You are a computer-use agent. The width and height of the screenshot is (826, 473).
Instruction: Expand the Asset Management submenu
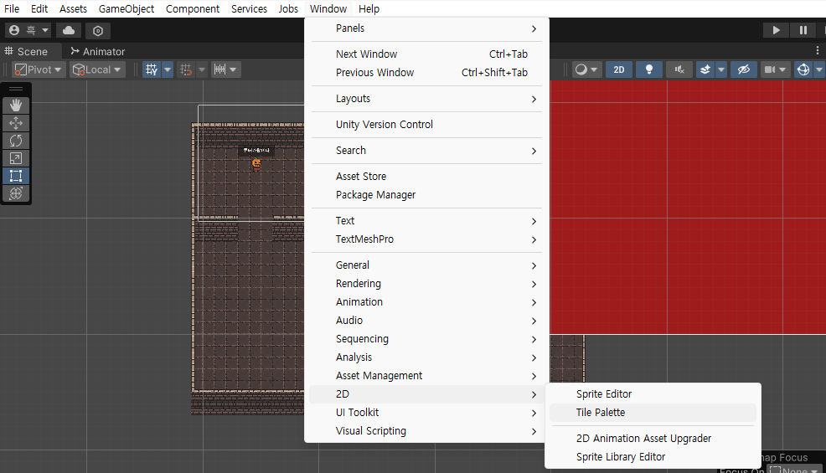click(426, 376)
